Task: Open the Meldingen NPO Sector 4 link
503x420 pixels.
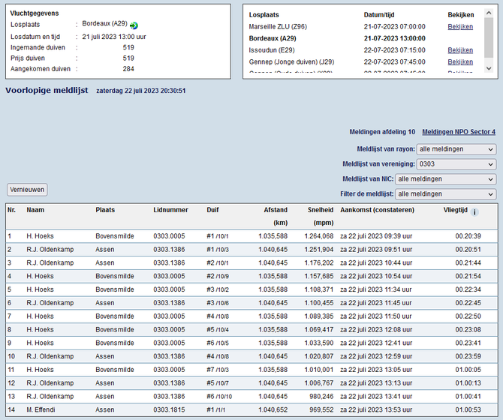Action: 459,132
